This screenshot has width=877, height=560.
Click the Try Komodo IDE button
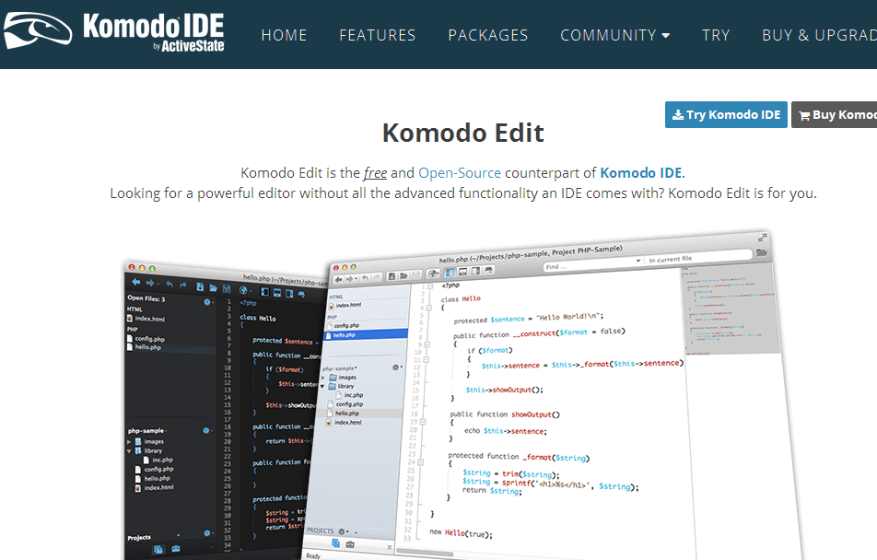(726, 115)
